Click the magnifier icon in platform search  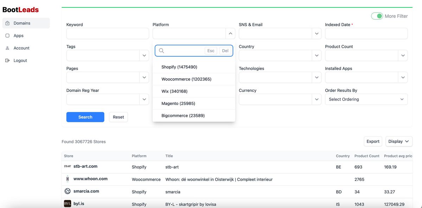pos(161,51)
